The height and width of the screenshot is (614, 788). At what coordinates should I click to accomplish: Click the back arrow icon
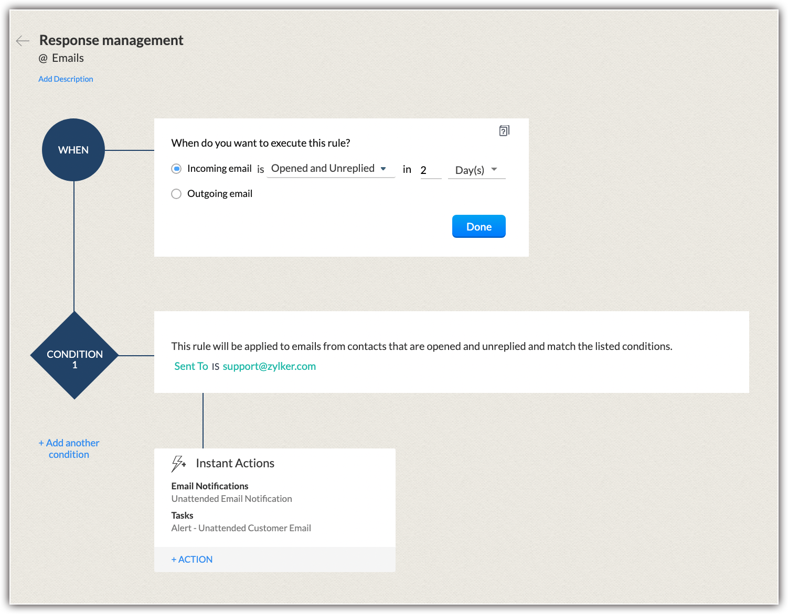pos(23,41)
